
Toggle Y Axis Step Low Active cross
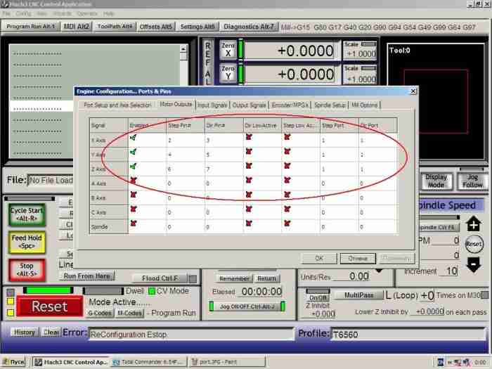click(x=287, y=152)
